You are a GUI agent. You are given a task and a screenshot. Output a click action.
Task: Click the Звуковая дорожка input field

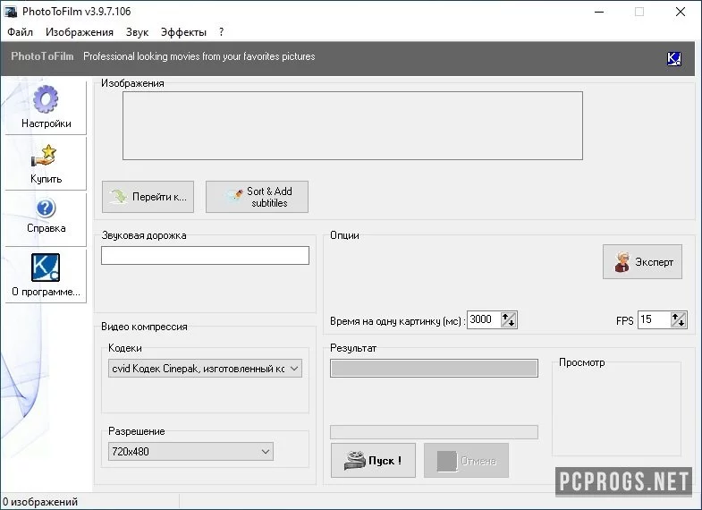click(205, 255)
